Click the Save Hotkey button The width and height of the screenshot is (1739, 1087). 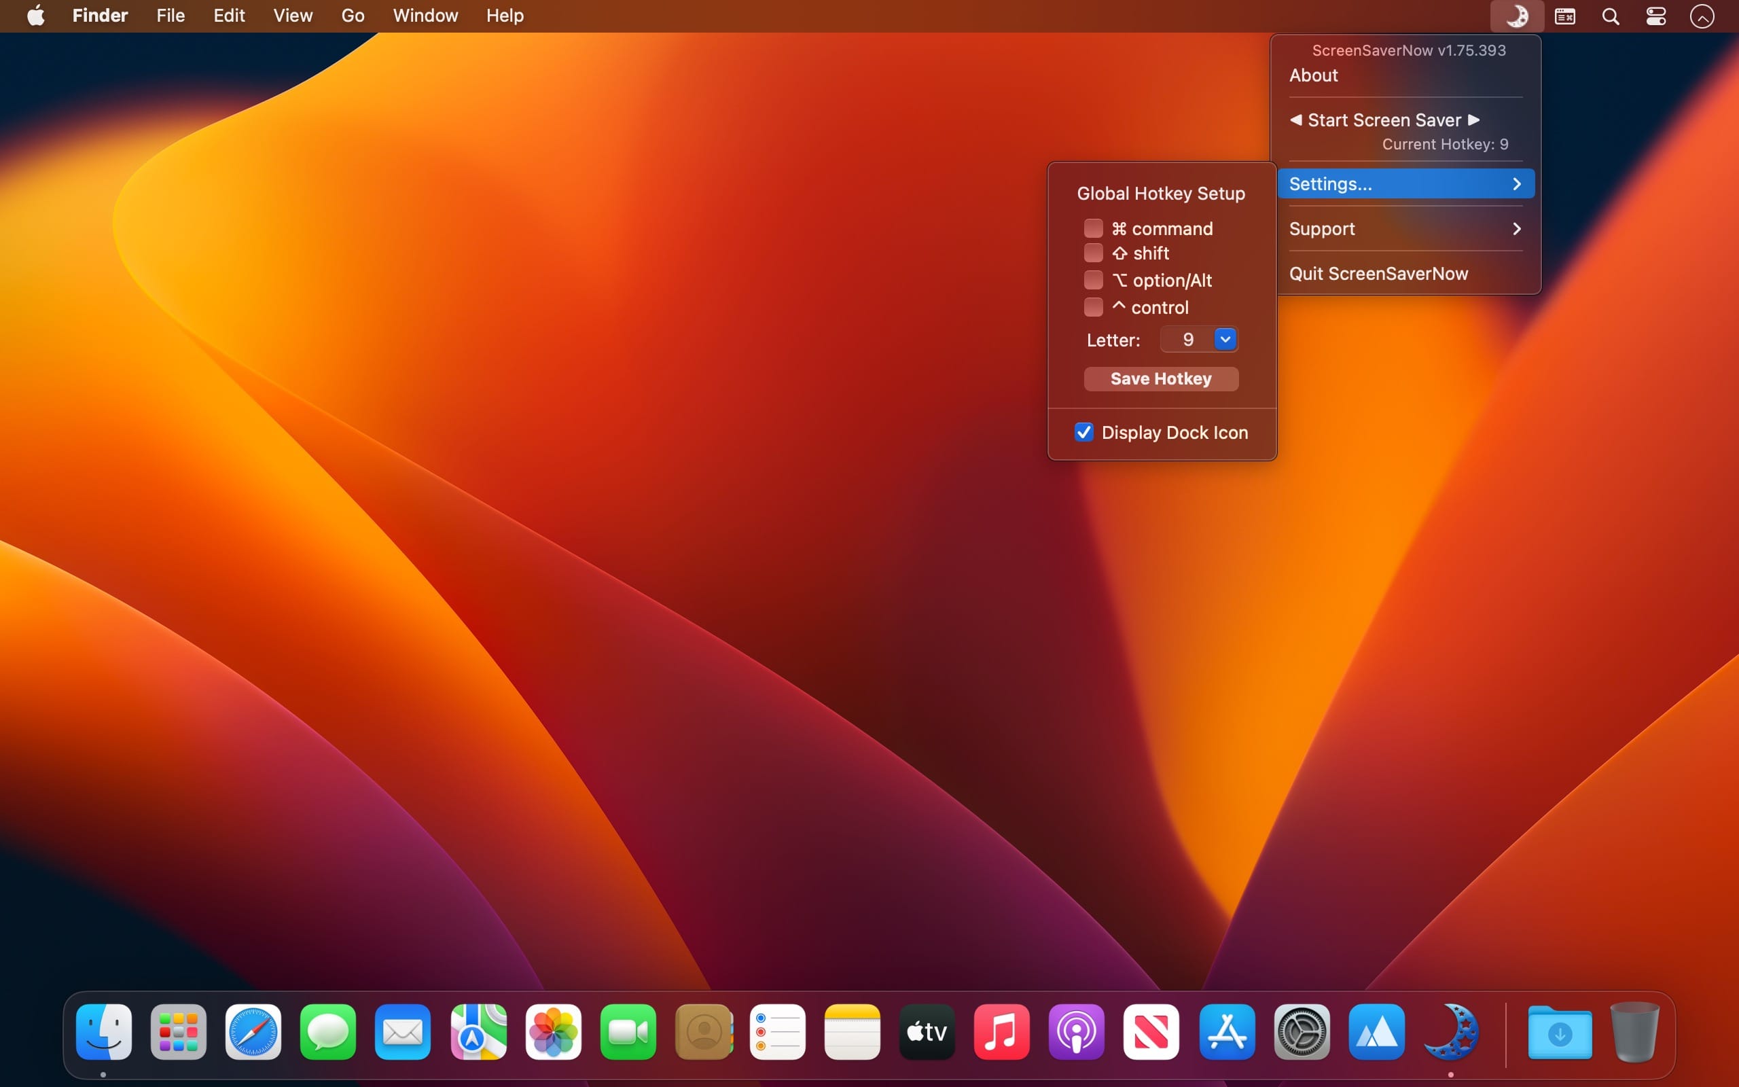pyautogui.click(x=1160, y=379)
